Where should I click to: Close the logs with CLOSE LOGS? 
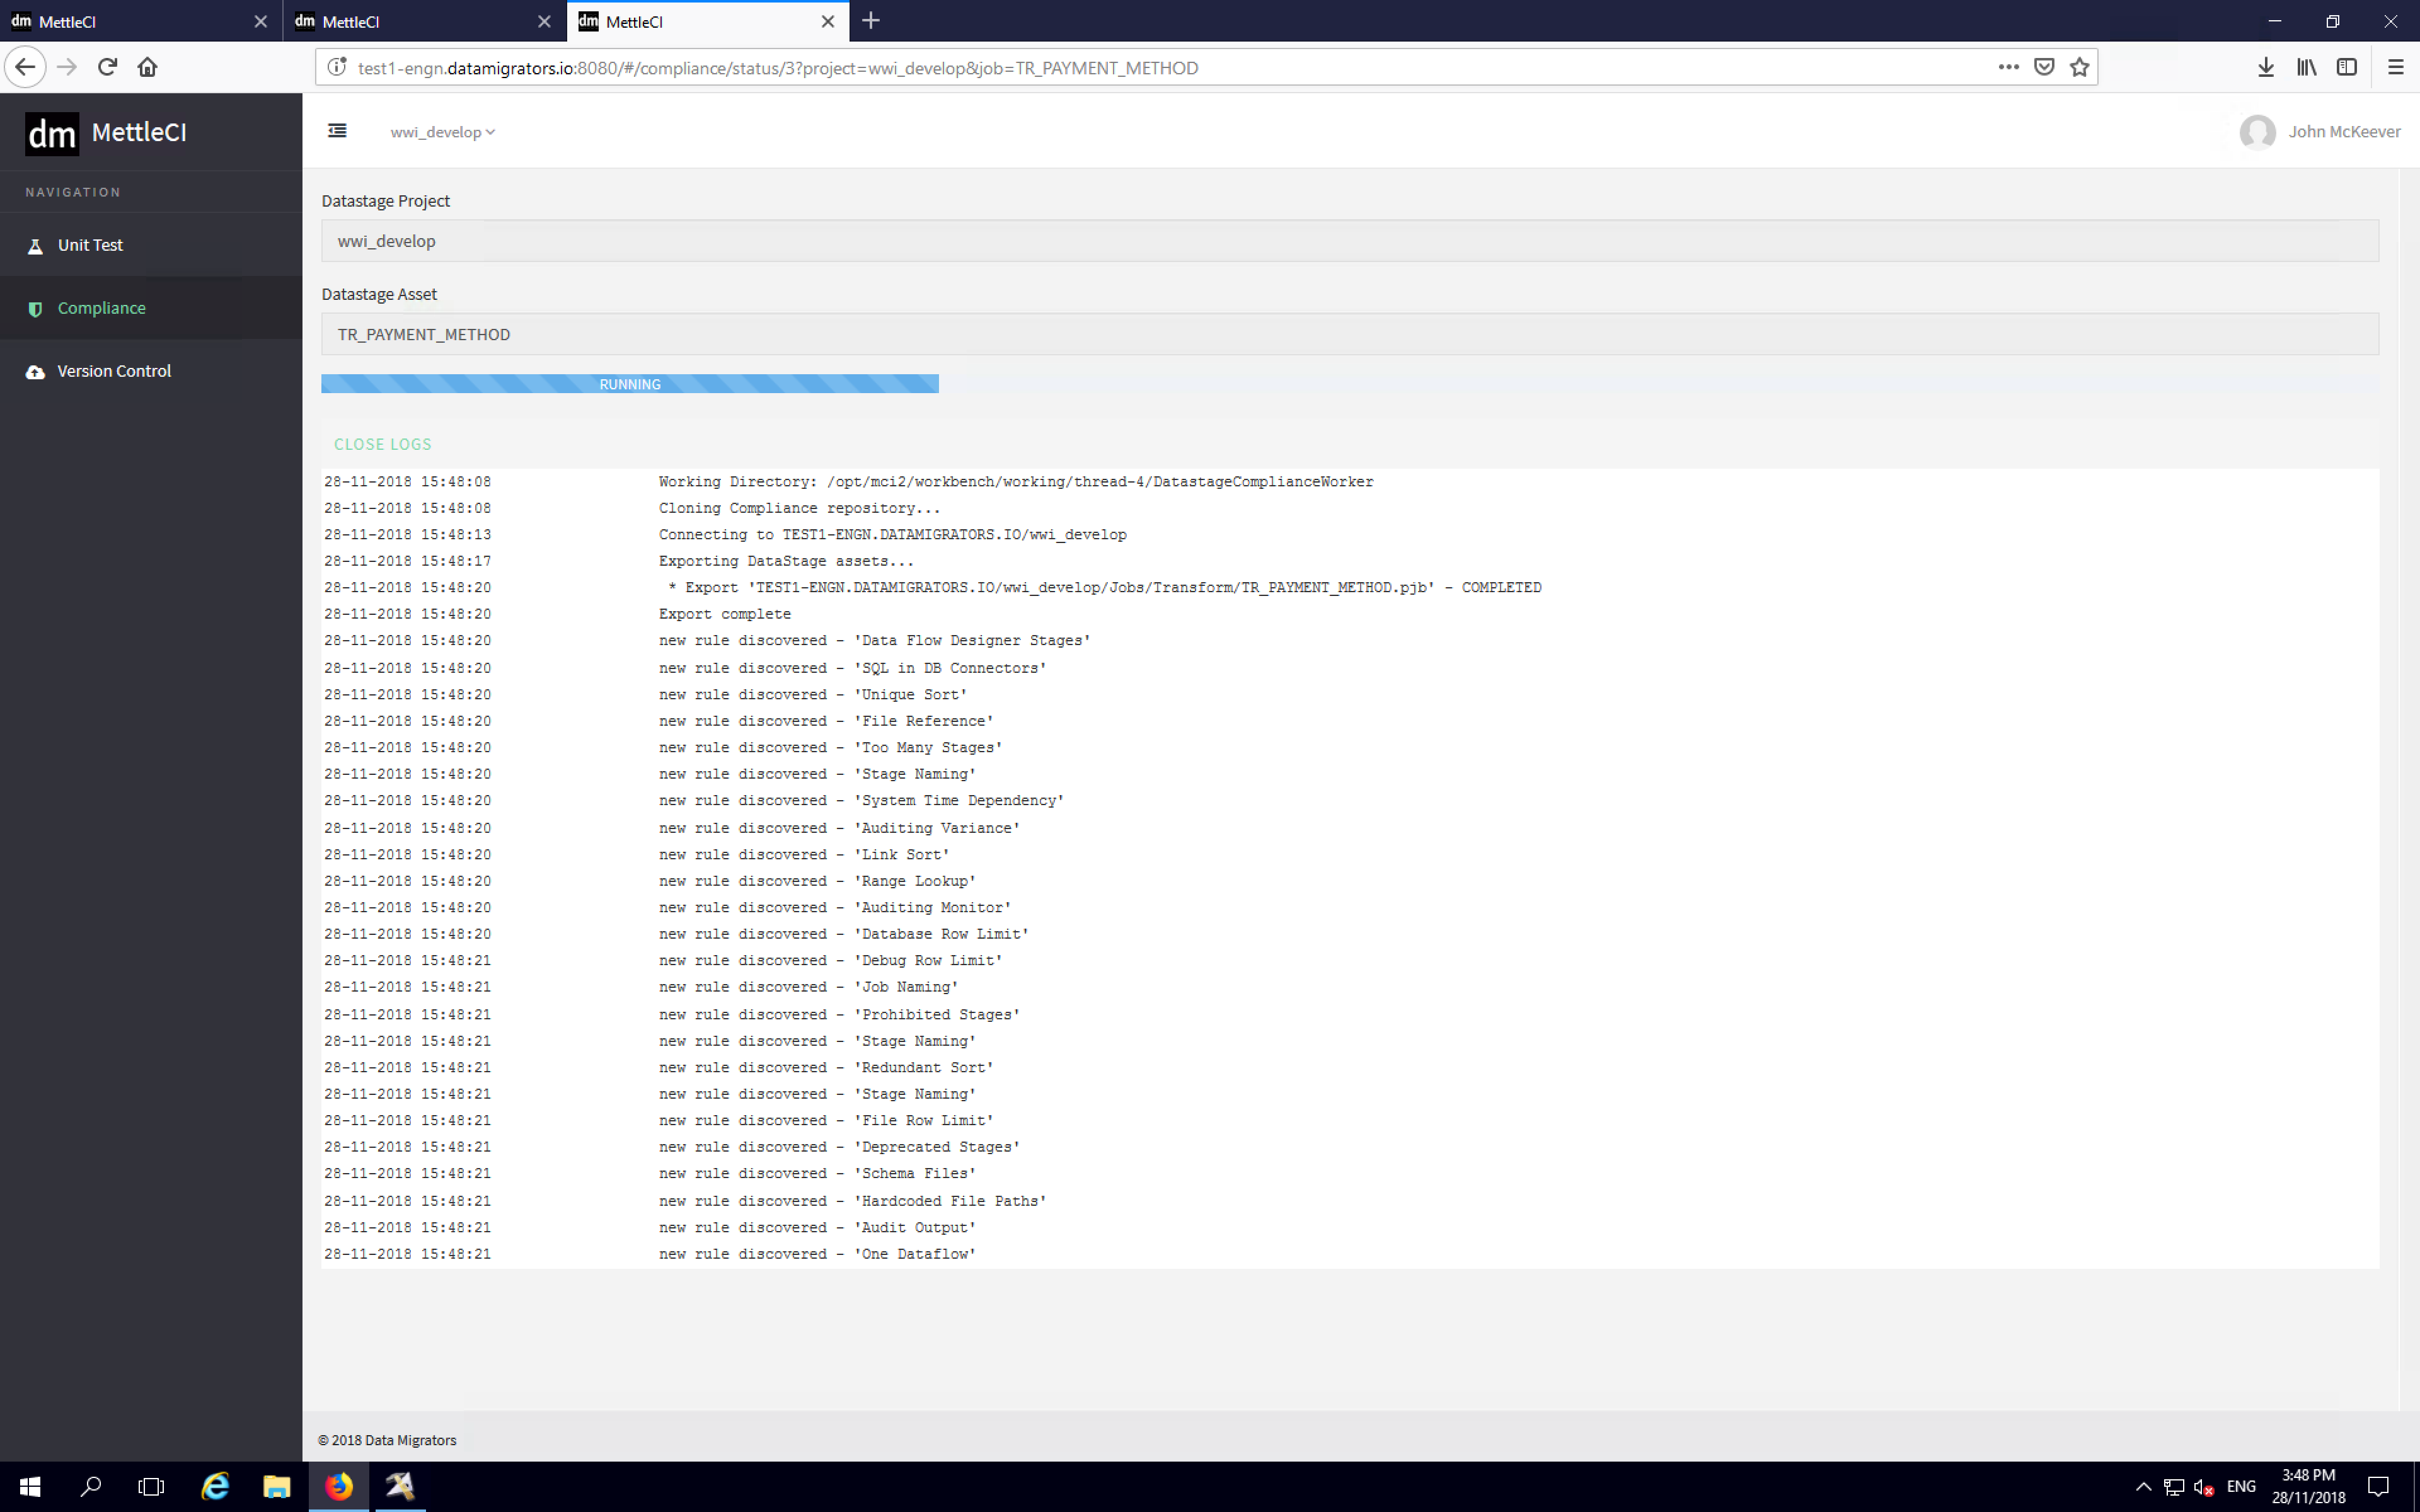[382, 444]
